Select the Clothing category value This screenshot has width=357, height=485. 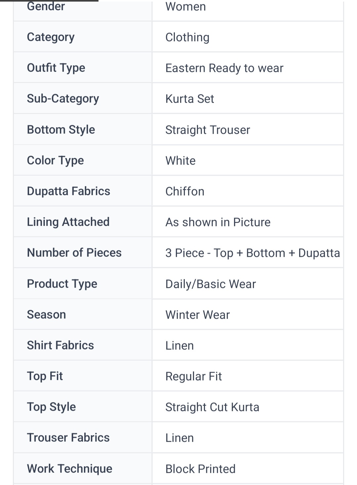point(187,37)
